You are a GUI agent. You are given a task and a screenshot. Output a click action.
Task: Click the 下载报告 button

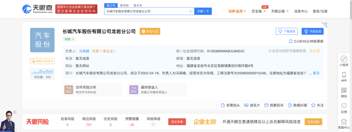(287, 31)
